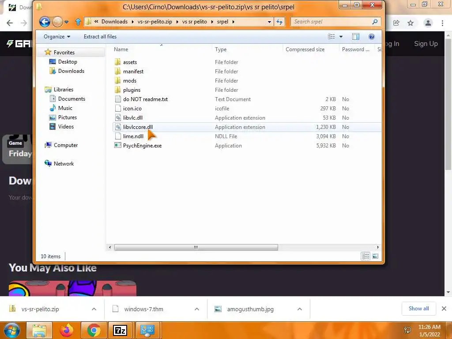Image resolution: width=452 pixels, height=339 pixels.
Task: Change view with the views icon
Action: click(x=331, y=37)
